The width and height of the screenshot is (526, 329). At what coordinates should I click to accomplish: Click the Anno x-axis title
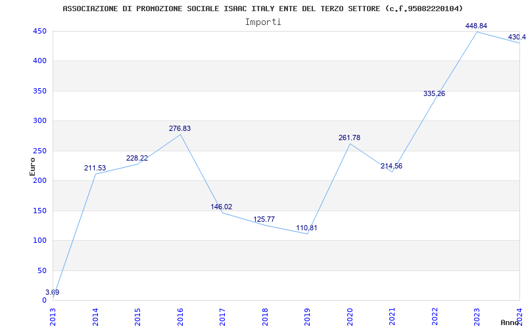(510, 322)
